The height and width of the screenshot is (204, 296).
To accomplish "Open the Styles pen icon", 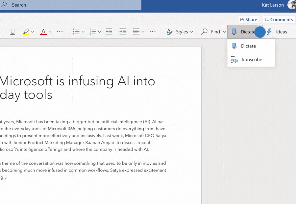I will click(169, 32).
